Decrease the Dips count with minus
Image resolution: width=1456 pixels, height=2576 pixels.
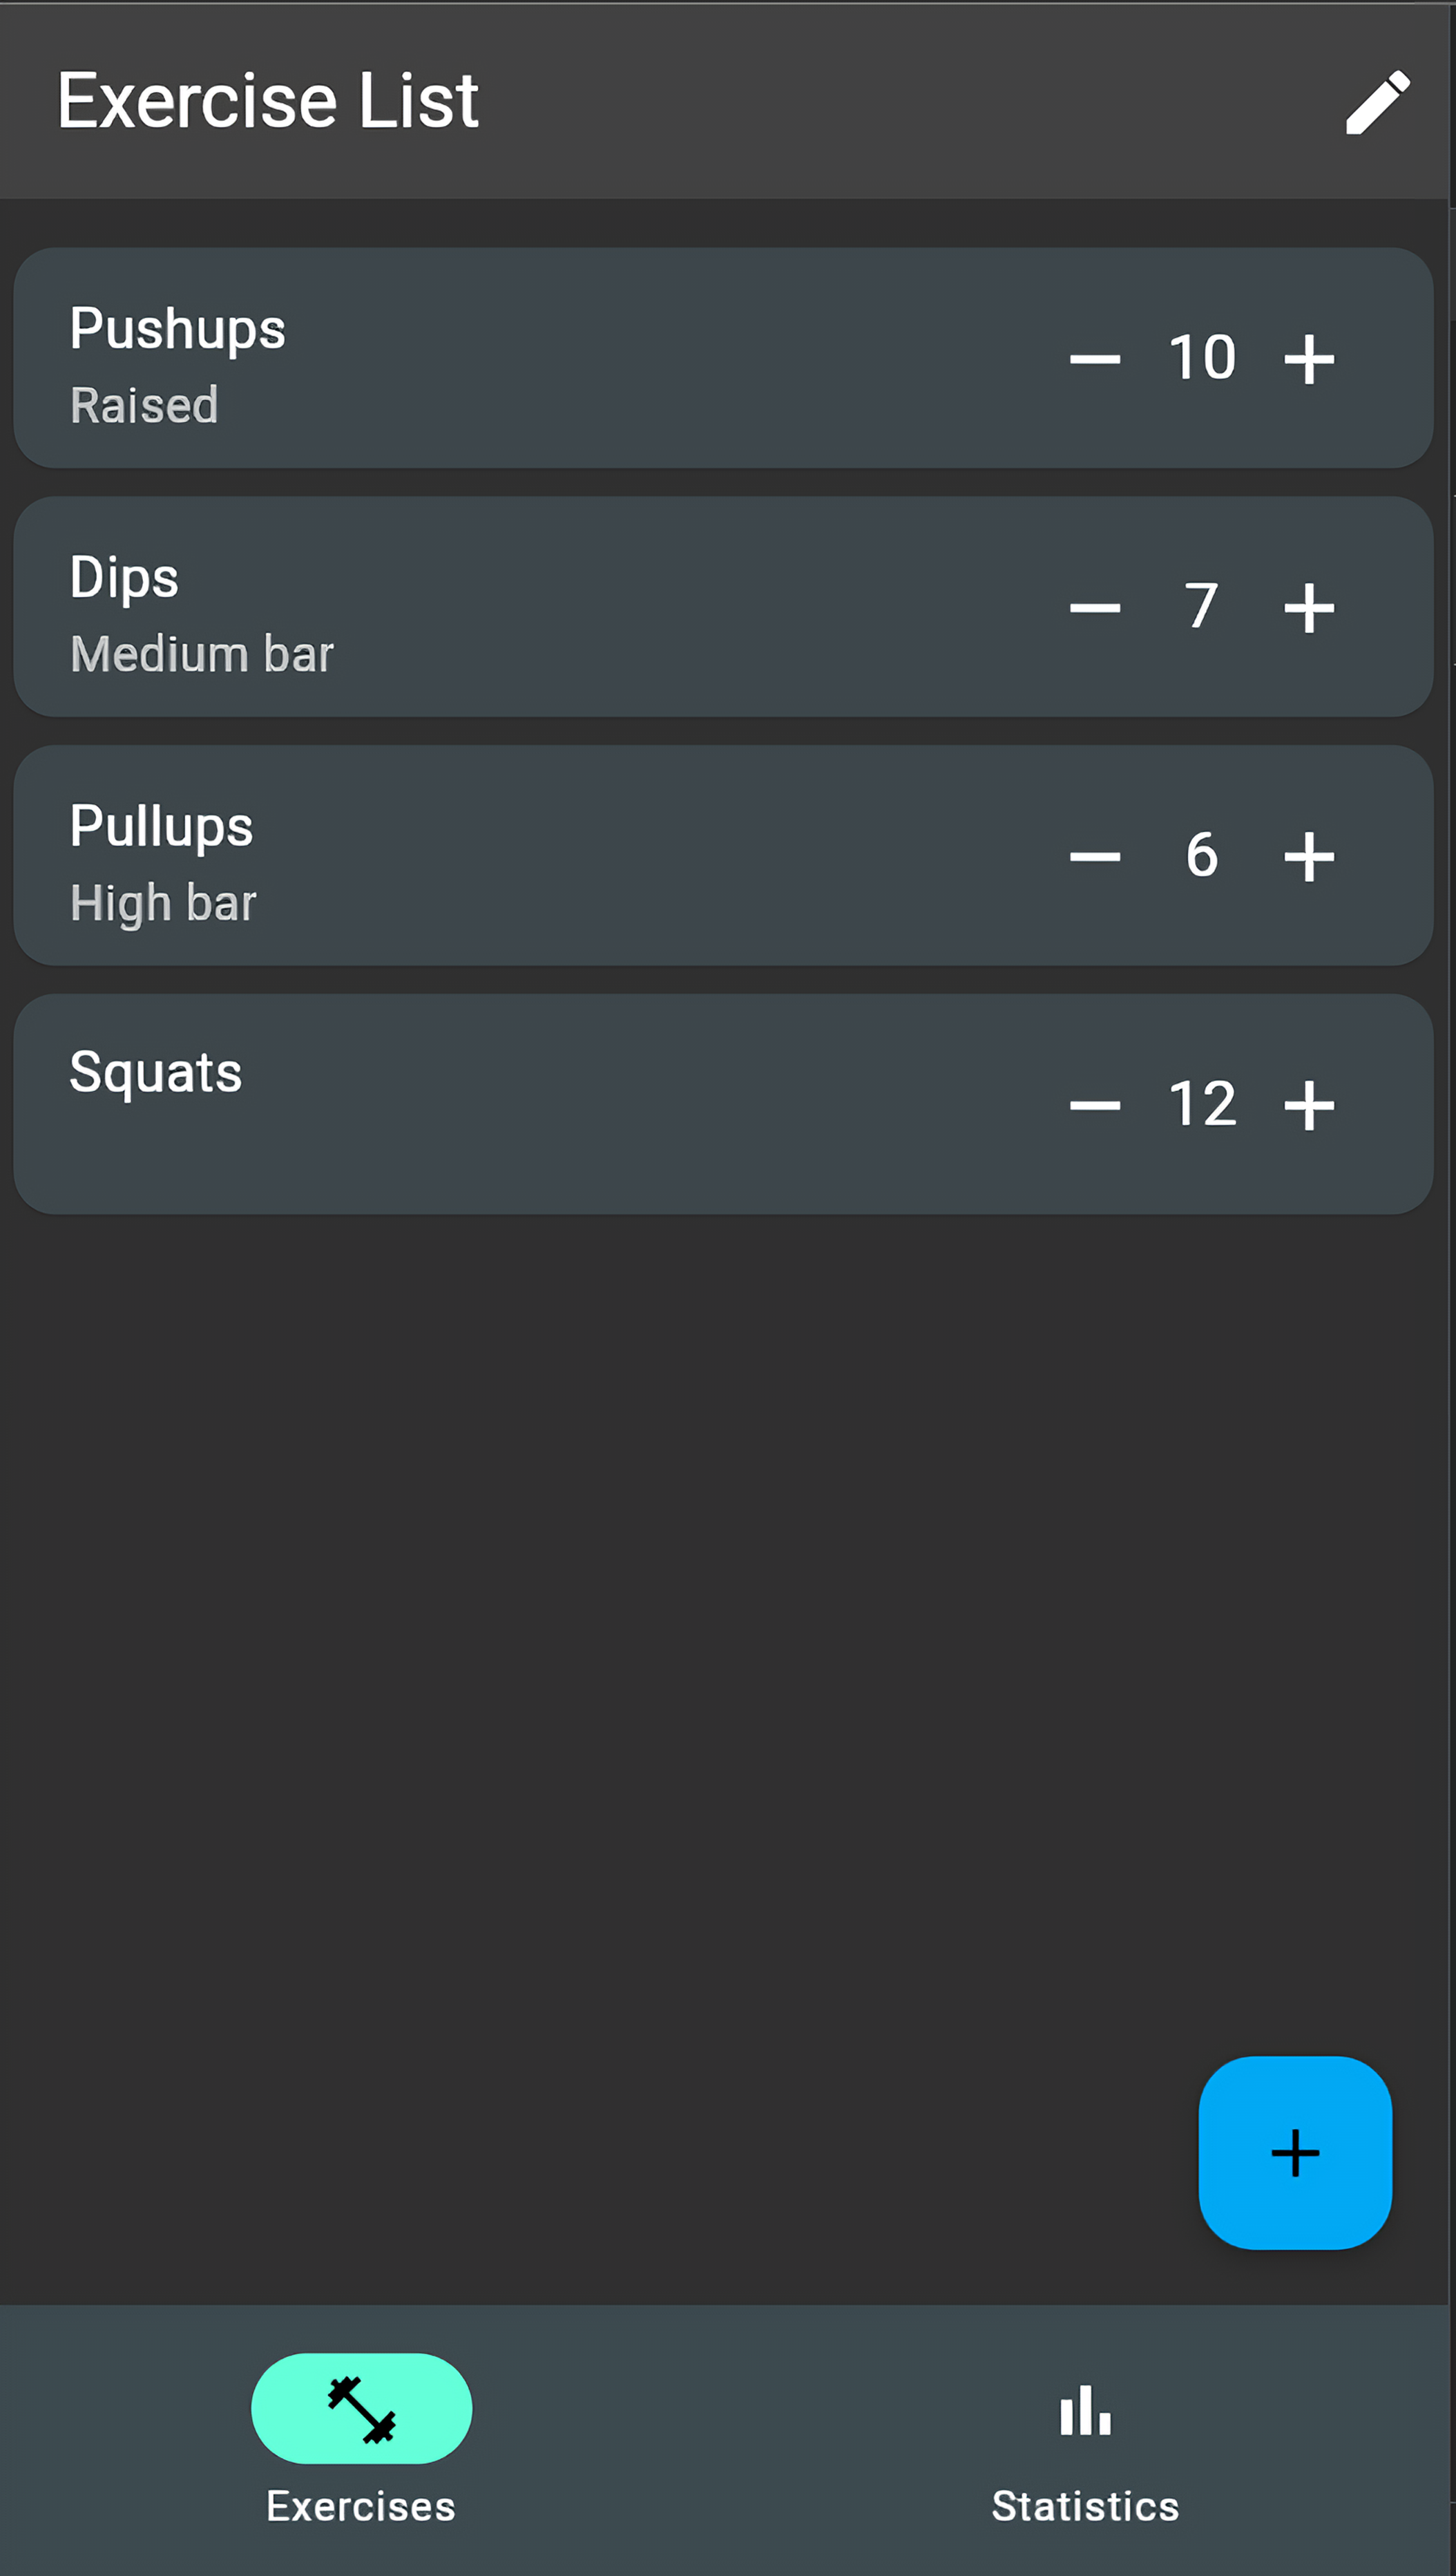pyautogui.click(x=1094, y=606)
